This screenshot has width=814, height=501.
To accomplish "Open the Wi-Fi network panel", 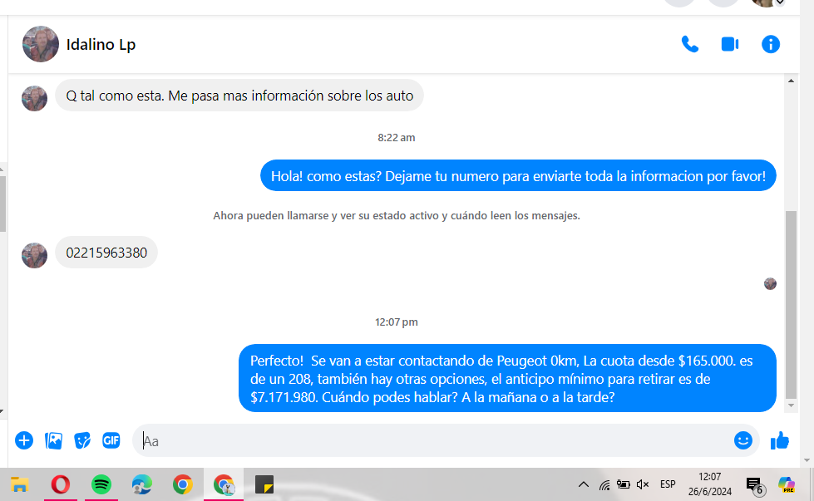I will tap(604, 485).
